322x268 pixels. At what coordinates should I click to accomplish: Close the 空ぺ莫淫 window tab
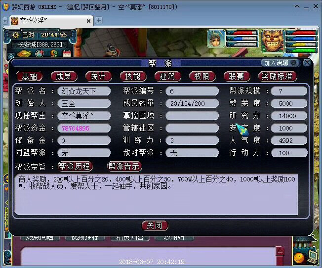point(88,21)
